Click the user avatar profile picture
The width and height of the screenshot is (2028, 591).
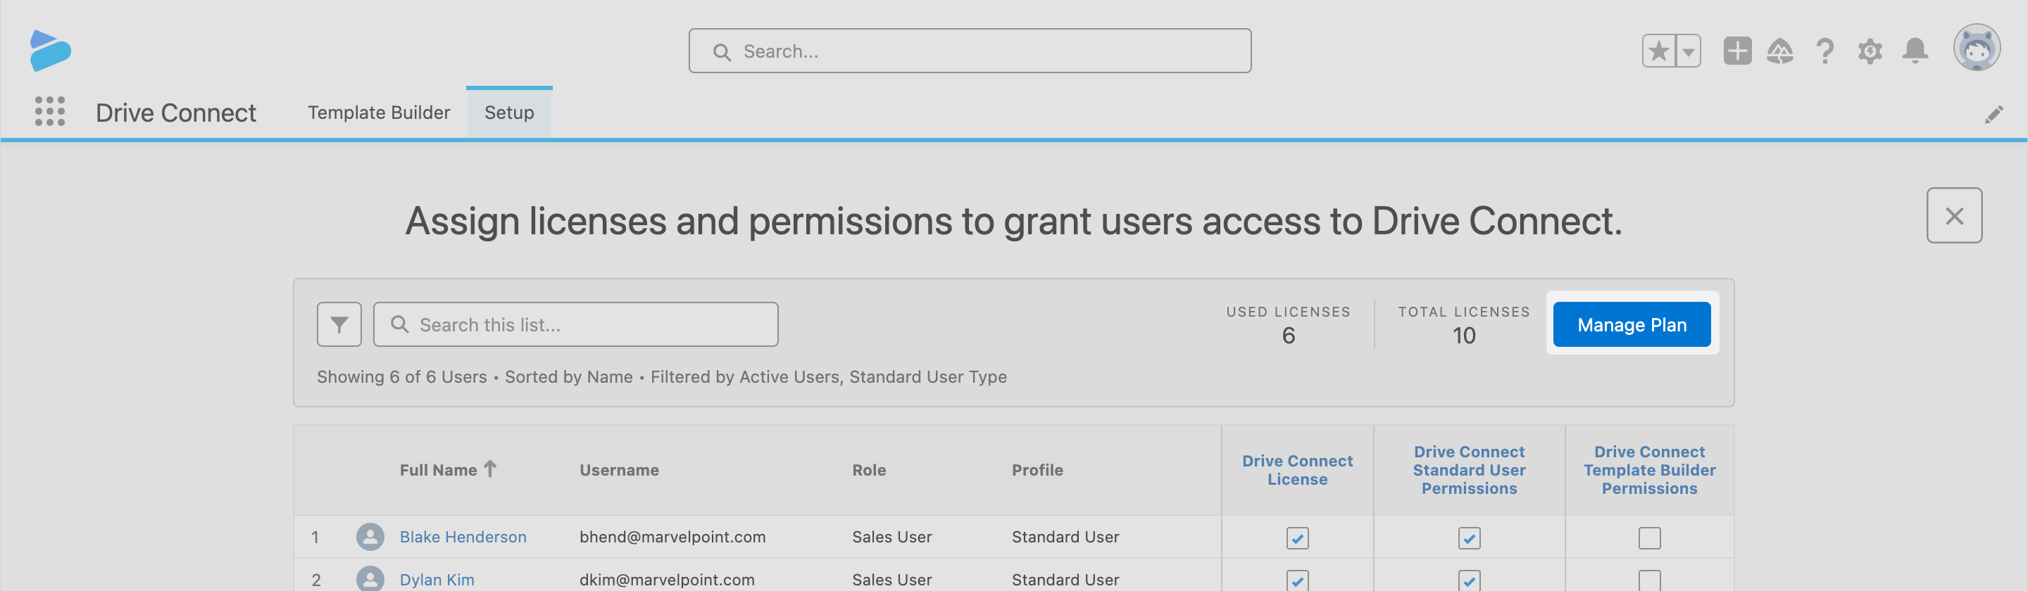click(1976, 49)
